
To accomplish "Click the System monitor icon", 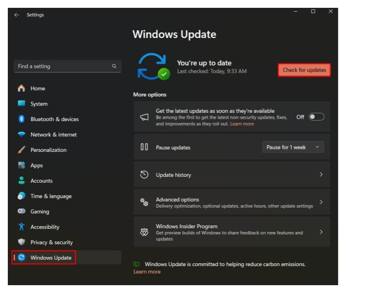I will click(x=22, y=104).
